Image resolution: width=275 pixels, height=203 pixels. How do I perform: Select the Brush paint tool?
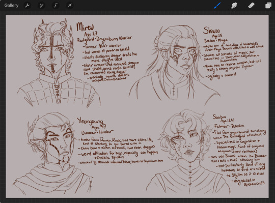point(217,6)
